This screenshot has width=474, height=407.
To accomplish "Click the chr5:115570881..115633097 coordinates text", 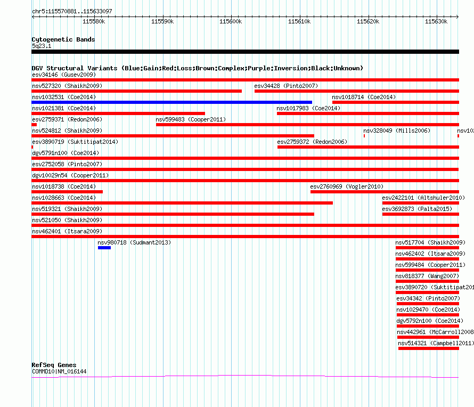I will tap(72, 11).
